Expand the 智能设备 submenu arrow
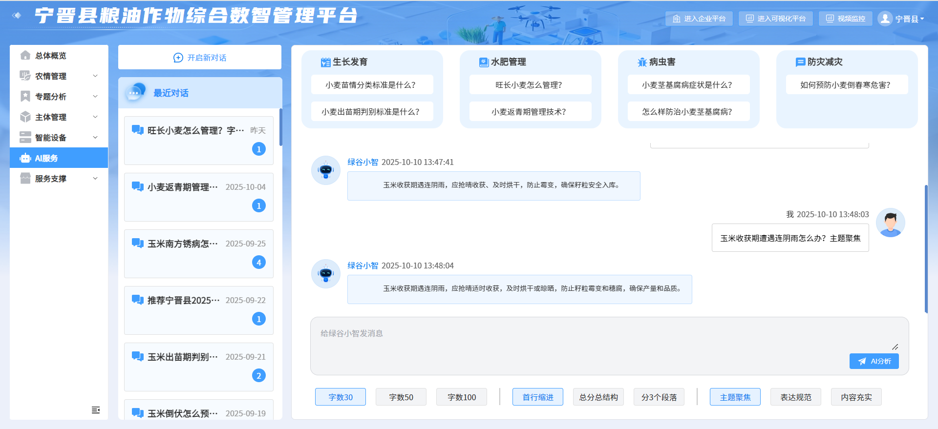This screenshot has width=938, height=429. (x=95, y=138)
